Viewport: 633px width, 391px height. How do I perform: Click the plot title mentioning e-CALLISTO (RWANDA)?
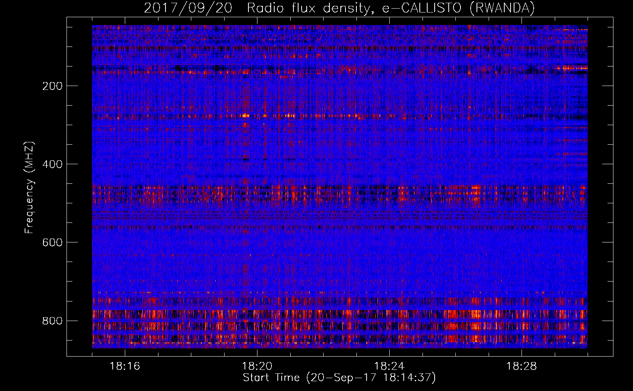coord(339,8)
